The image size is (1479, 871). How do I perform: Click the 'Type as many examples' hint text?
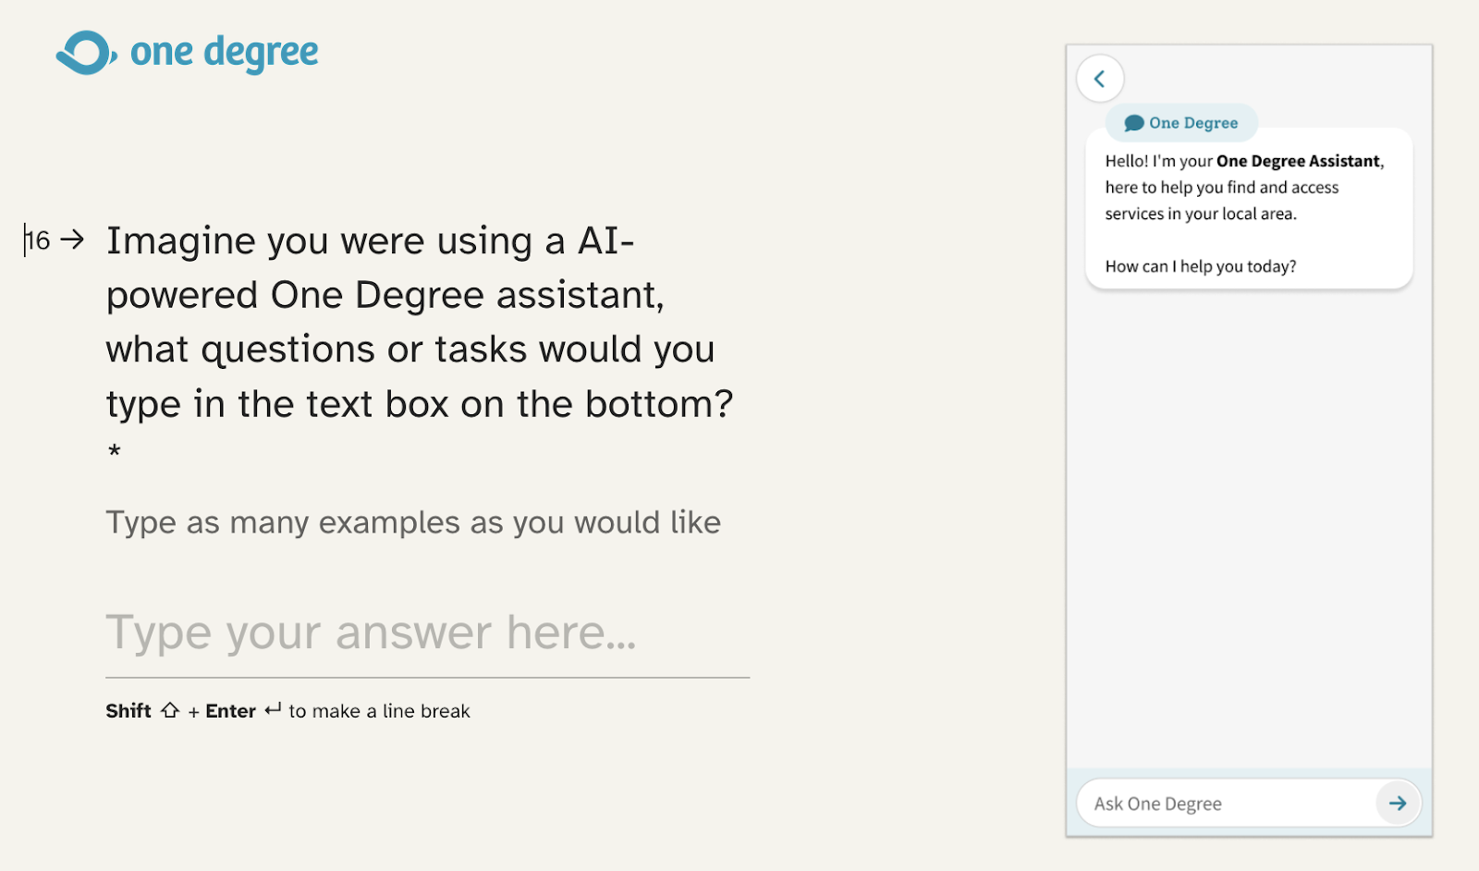[x=413, y=522]
